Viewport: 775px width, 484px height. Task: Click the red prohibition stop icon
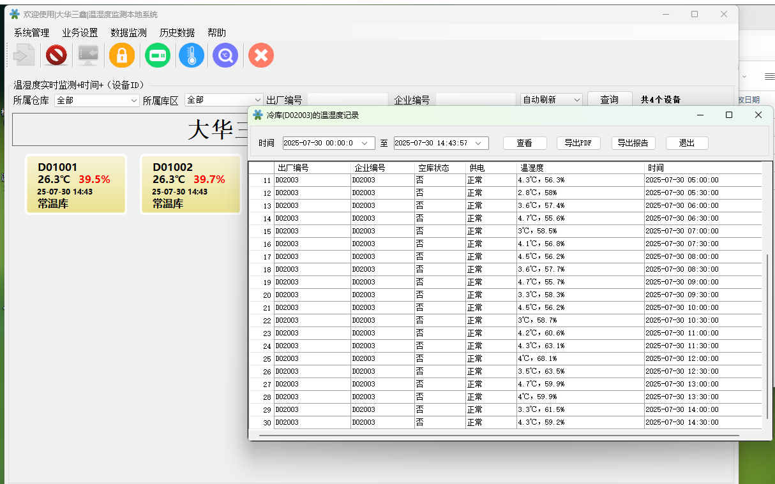pos(56,55)
